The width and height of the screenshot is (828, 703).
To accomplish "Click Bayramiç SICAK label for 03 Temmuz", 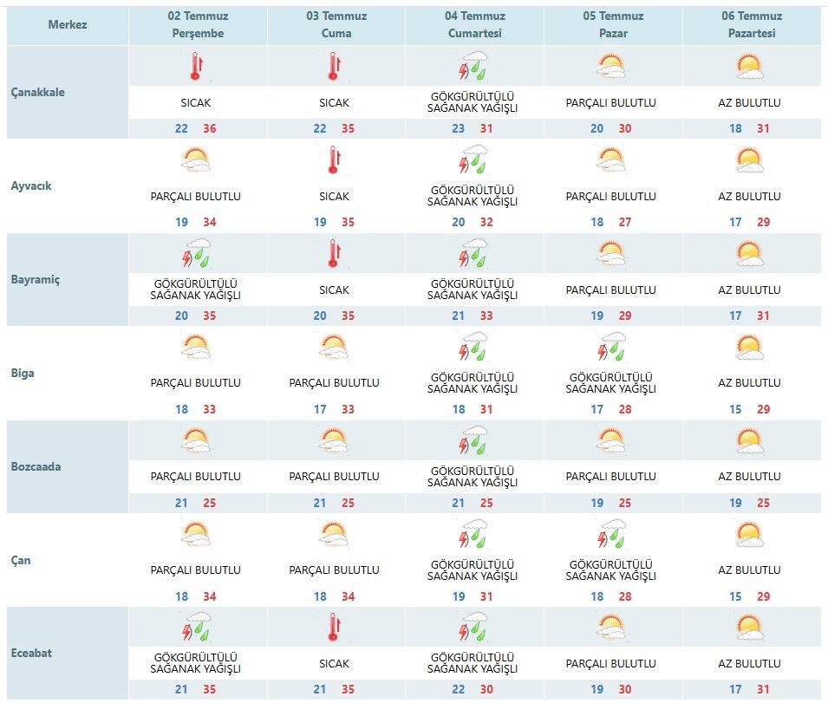I will [x=334, y=290].
